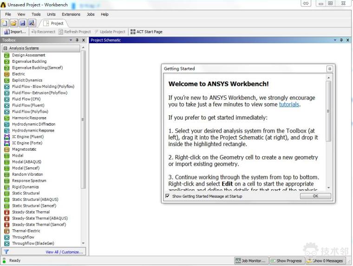Toggle the Project Schematic pin button
This screenshot has height=266, width=353.
tap(341, 40)
